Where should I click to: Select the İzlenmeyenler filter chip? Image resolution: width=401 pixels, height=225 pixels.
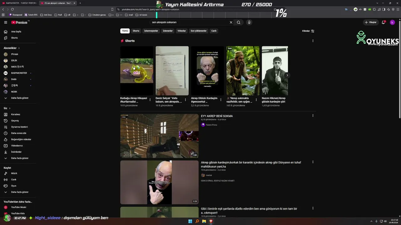pos(151,31)
